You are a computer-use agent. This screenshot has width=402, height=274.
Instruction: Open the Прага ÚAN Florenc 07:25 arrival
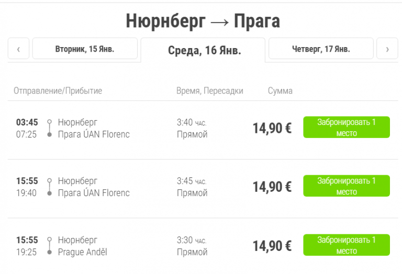click(x=94, y=134)
